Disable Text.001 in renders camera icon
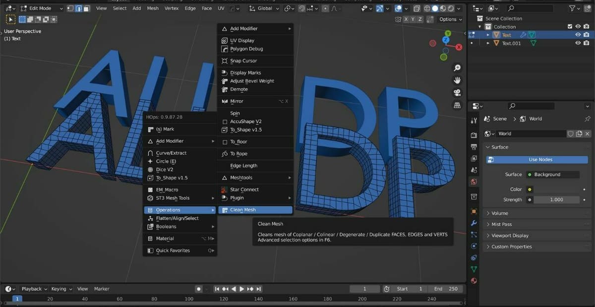This screenshot has height=307, width=595. pyautogui.click(x=587, y=43)
